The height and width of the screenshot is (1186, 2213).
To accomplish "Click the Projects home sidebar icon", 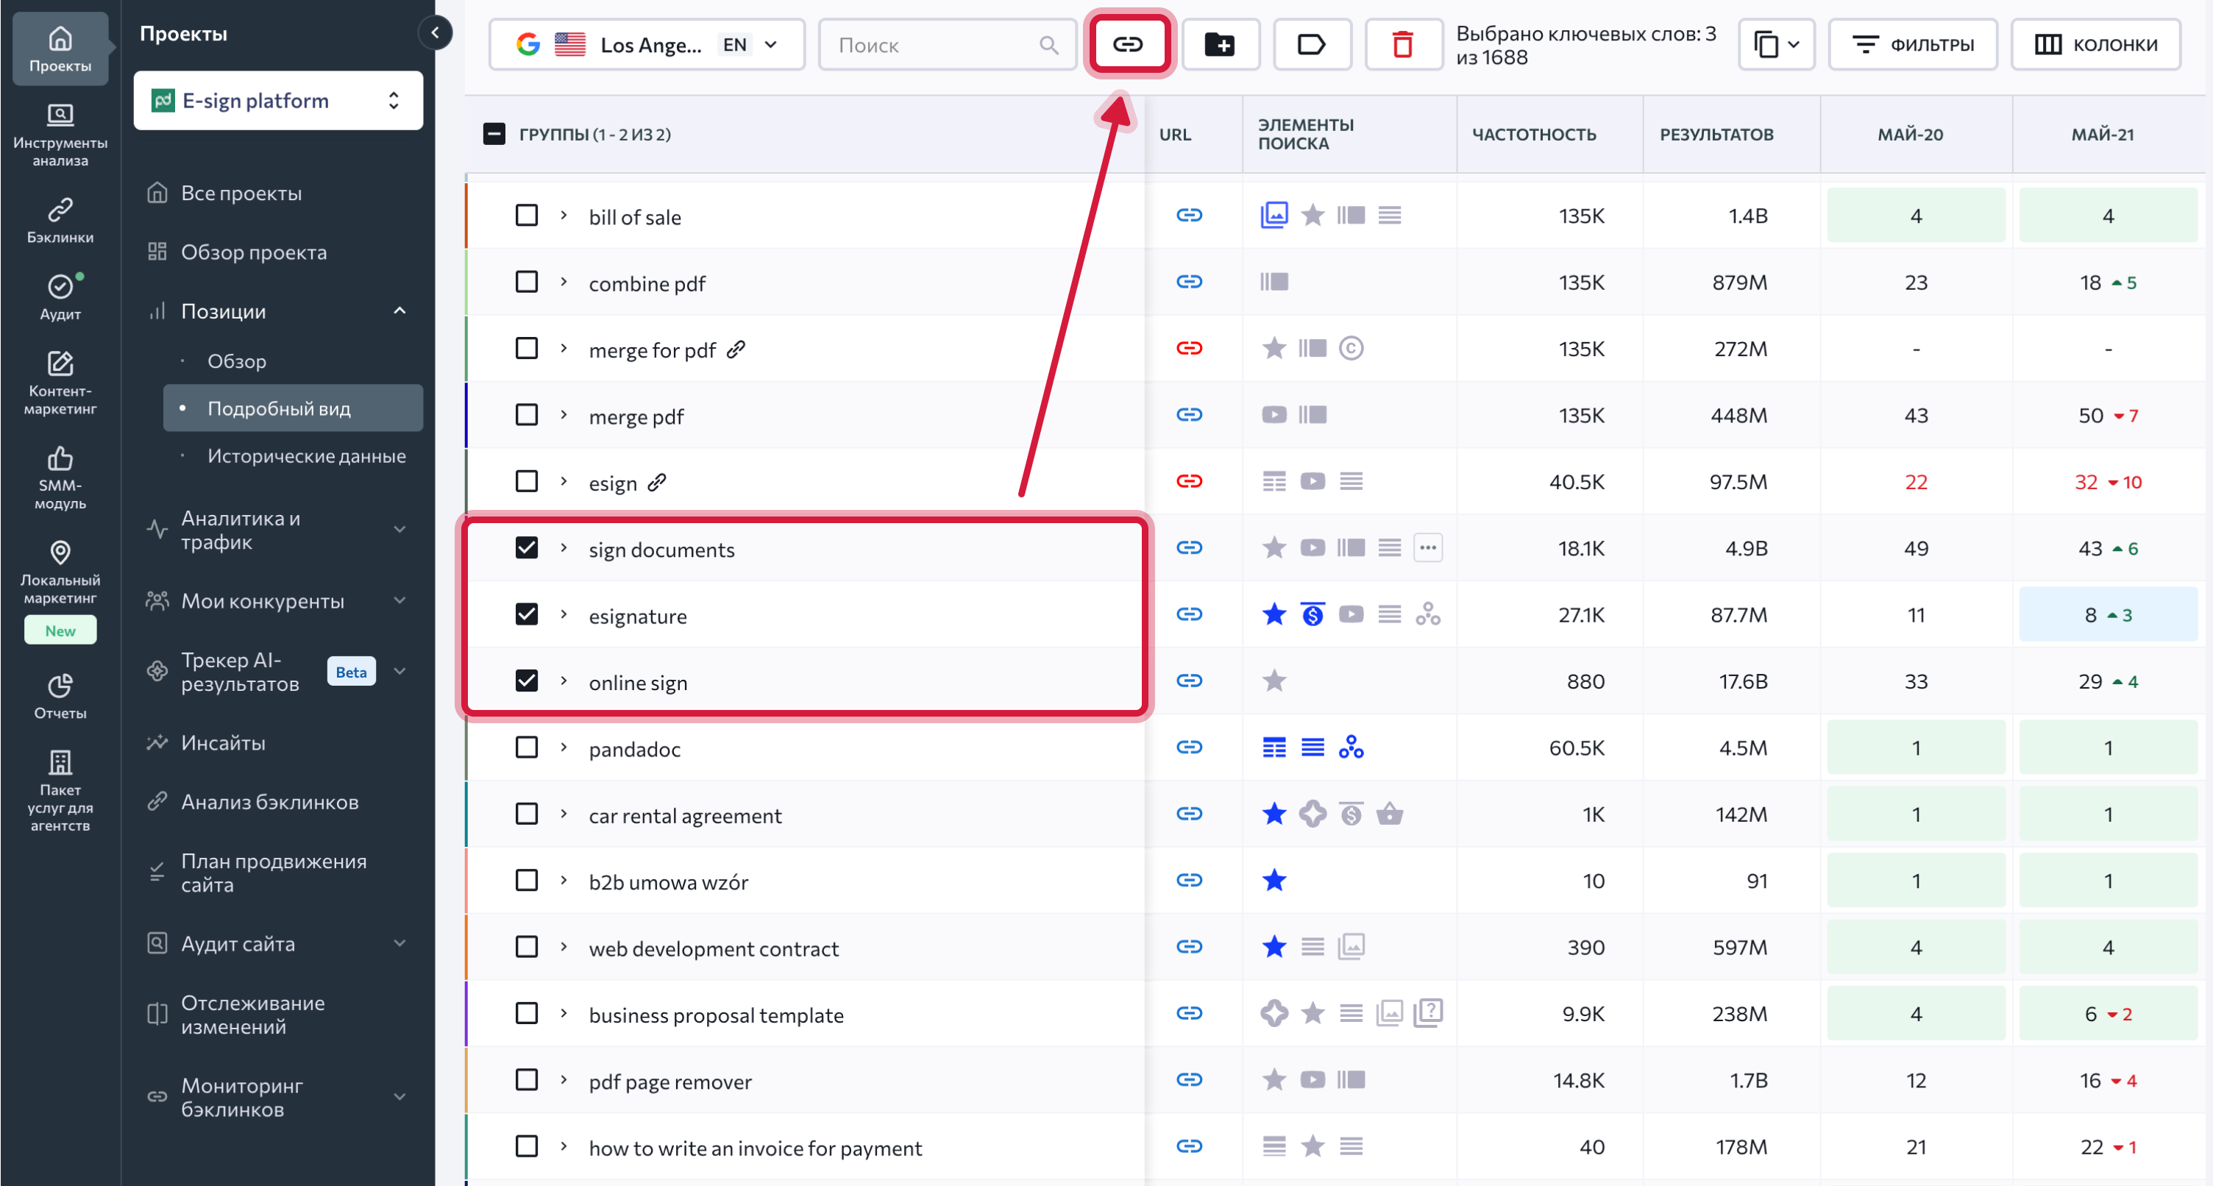I will coord(60,48).
